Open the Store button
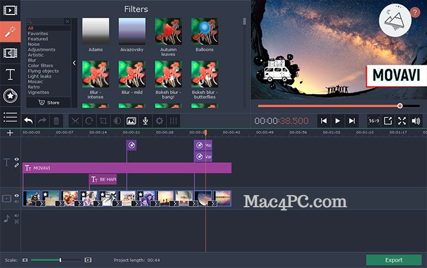 pos(49,103)
